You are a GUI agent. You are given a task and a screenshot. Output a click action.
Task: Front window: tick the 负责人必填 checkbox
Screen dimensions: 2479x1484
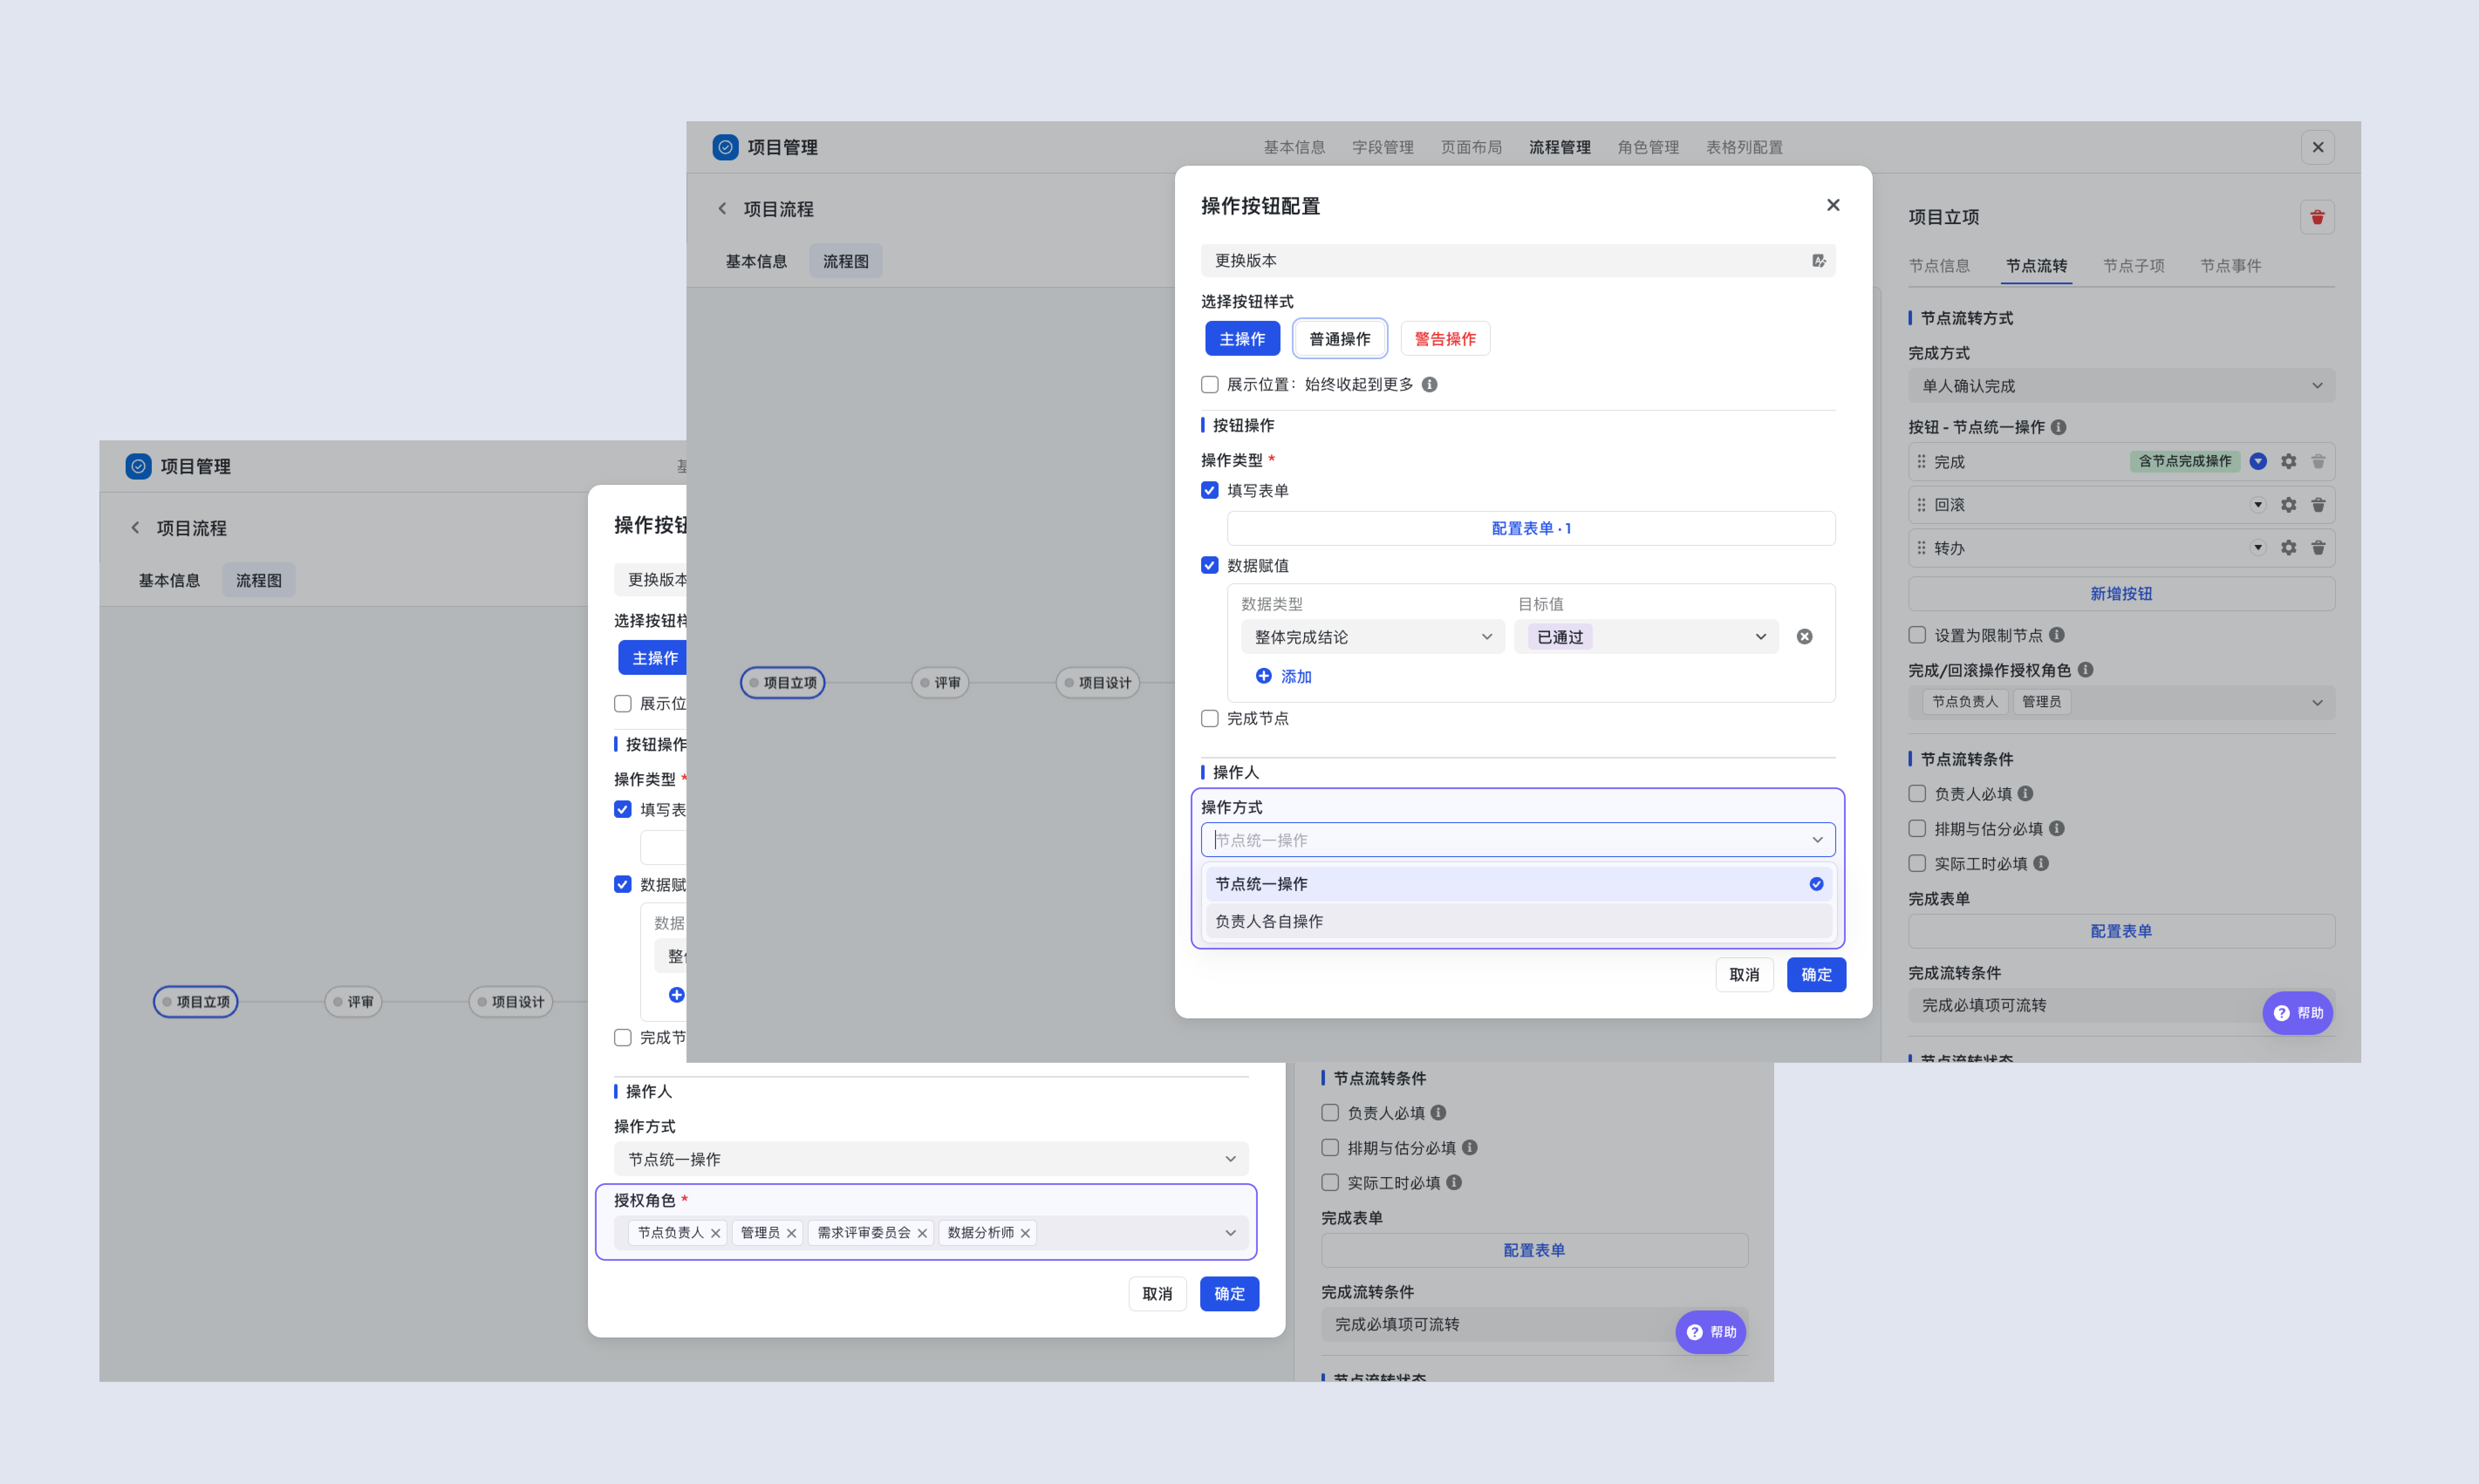[x=1917, y=794]
